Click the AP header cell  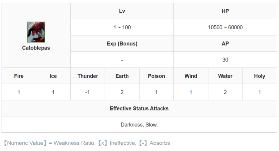tap(225, 44)
